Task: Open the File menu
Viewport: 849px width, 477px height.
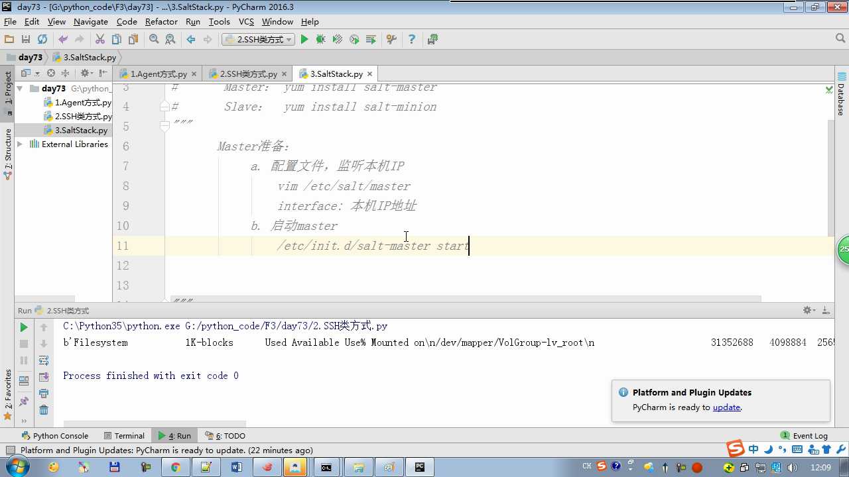Action: tap(10, 22)
